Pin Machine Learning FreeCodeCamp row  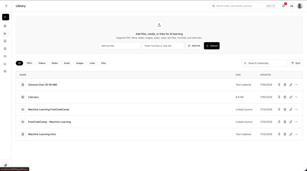279,109
